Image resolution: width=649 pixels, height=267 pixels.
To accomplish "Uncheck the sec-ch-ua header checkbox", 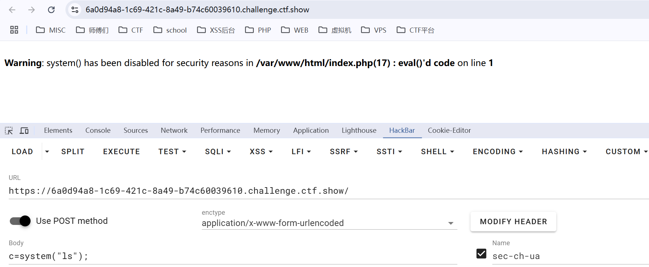I will point(481,254).
